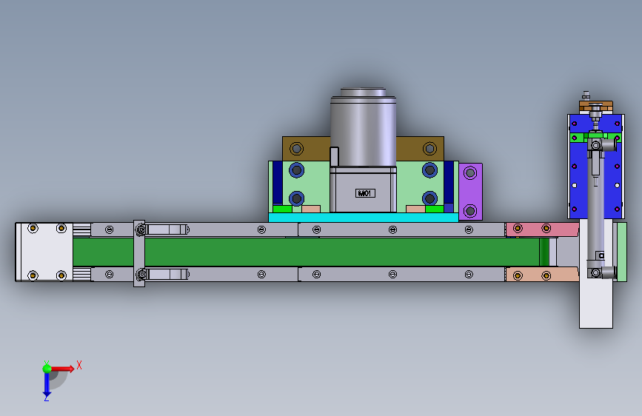The width and height of the screenshot is (642, 416).
Task: Click the blue Z axis arrow of the triad
Action: pos(47,385)
